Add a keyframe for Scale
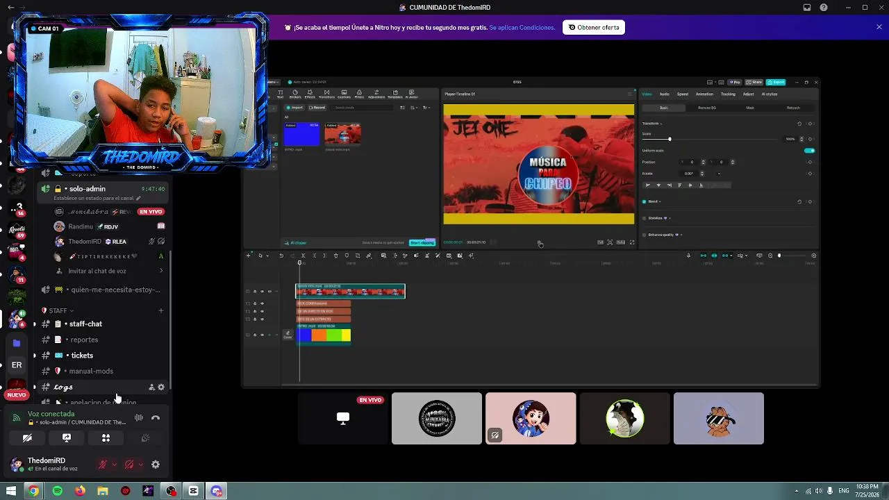This screenshot has height=500, width=889. coord(810,139)
